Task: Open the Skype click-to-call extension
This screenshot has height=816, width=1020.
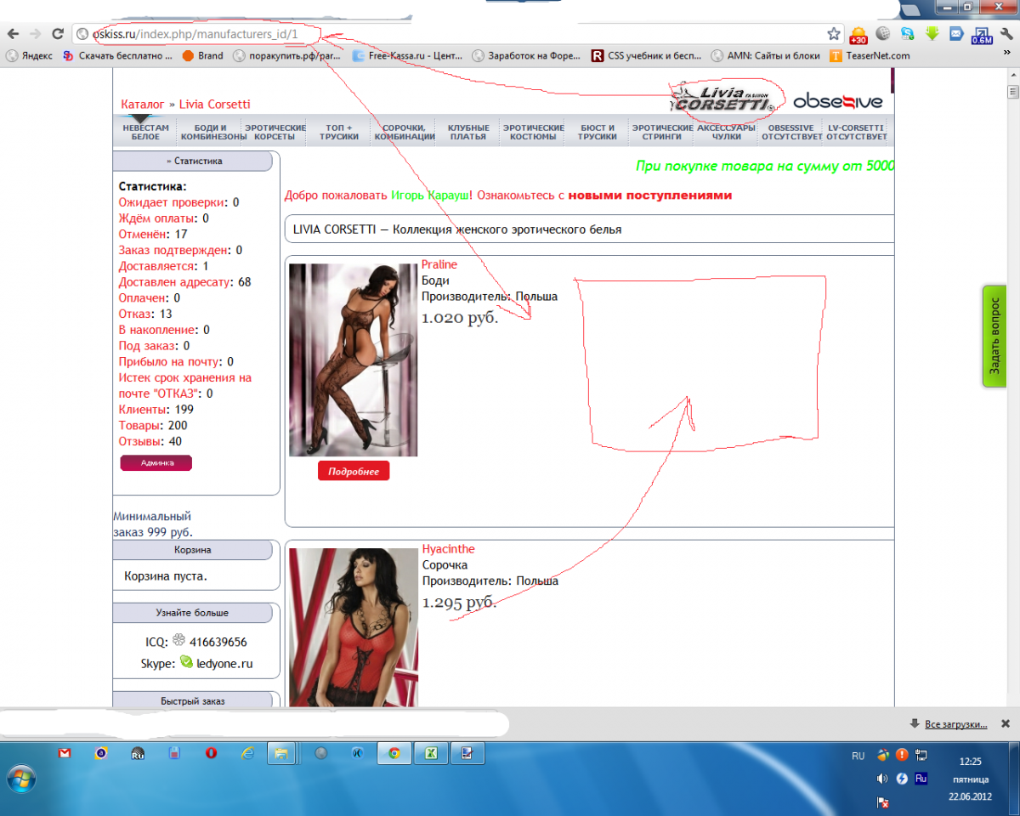Action: (908, 34)
